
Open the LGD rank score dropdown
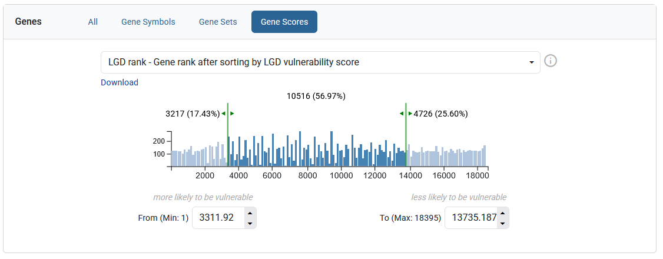[320, 62]
